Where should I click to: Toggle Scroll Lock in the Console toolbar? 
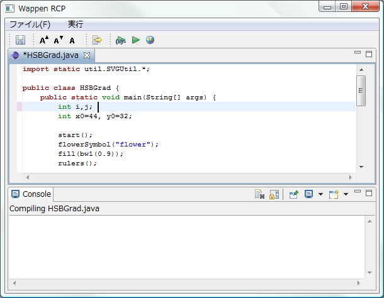274,194
